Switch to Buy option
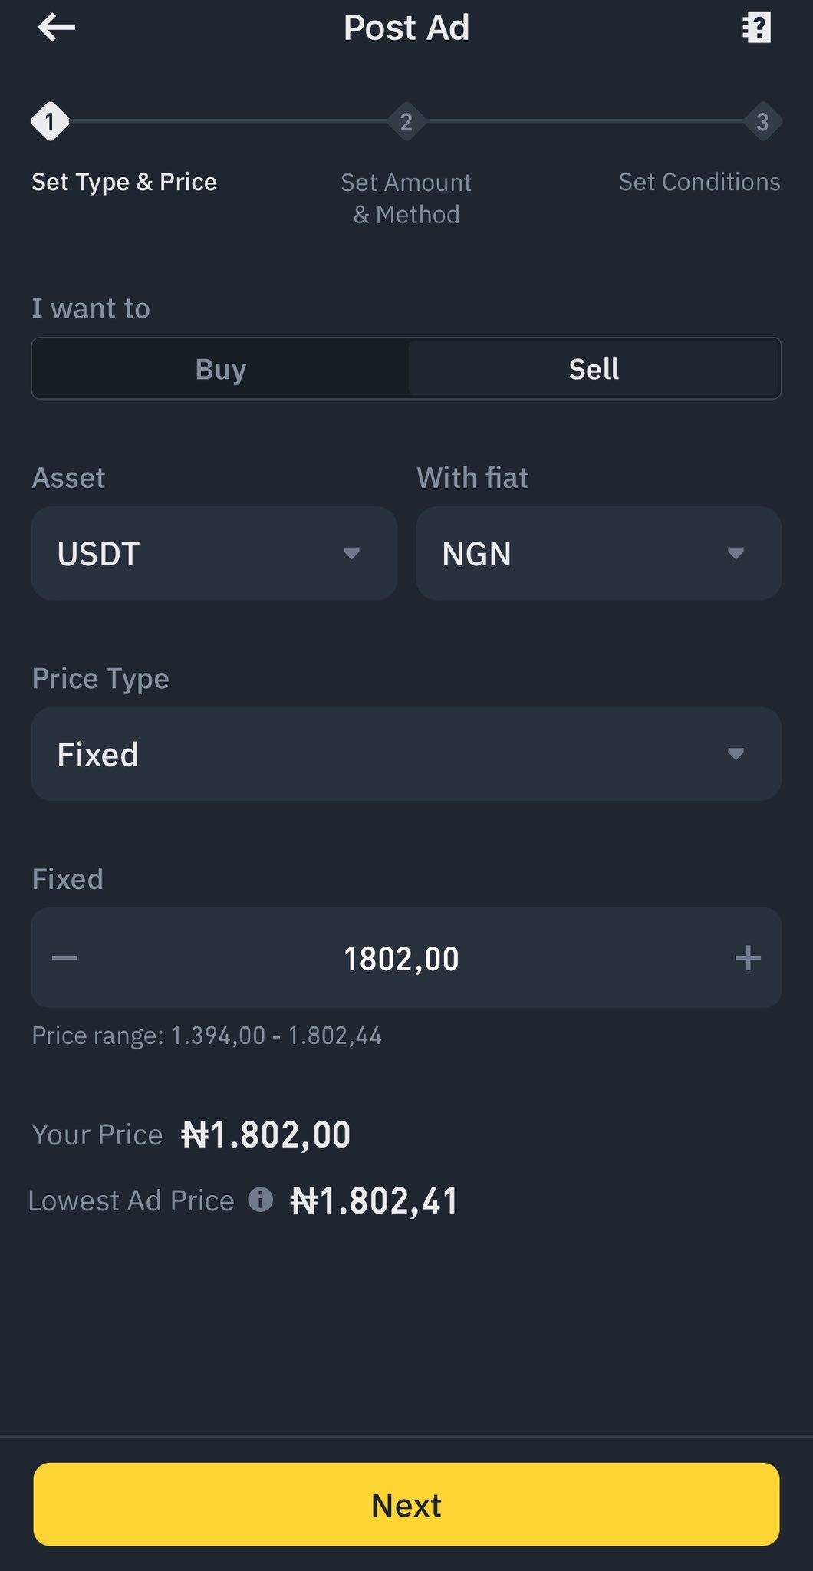 [221, 369]
